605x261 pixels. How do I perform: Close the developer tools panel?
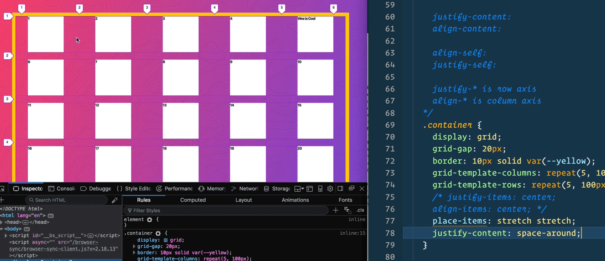[x=362, y=189]
